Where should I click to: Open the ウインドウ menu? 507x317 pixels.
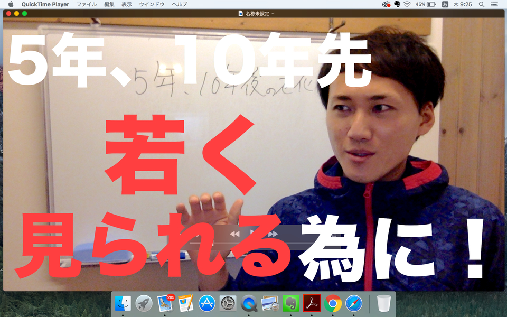(x=152, y=4)
